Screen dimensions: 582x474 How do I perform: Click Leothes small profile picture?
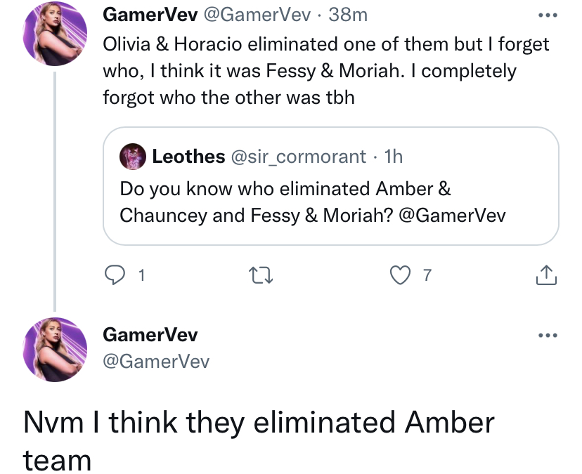(133, 157)
